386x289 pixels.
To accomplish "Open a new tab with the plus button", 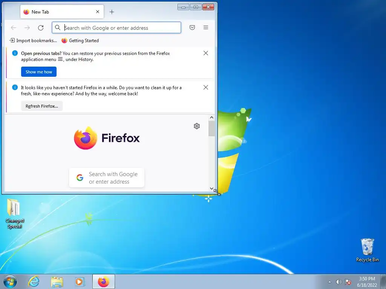I will coord(112,12).
